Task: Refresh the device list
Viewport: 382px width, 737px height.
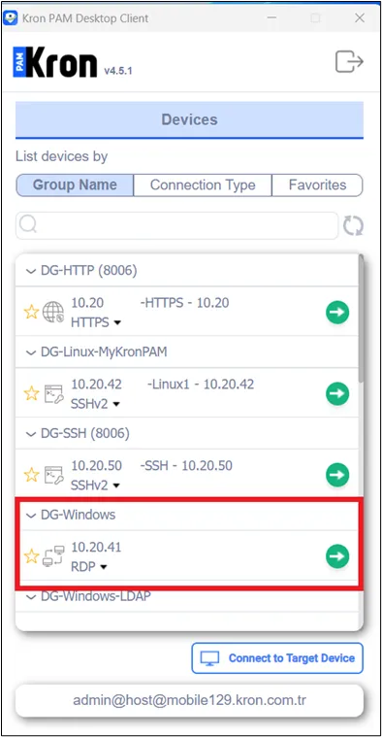Action: coord(353,225)
